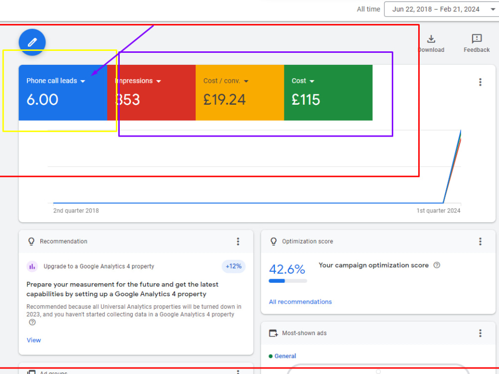Viewport: 499px width, 374px height.
Task: Select the orange £19.24 value in the scorecard
Action: coord(225,100)
